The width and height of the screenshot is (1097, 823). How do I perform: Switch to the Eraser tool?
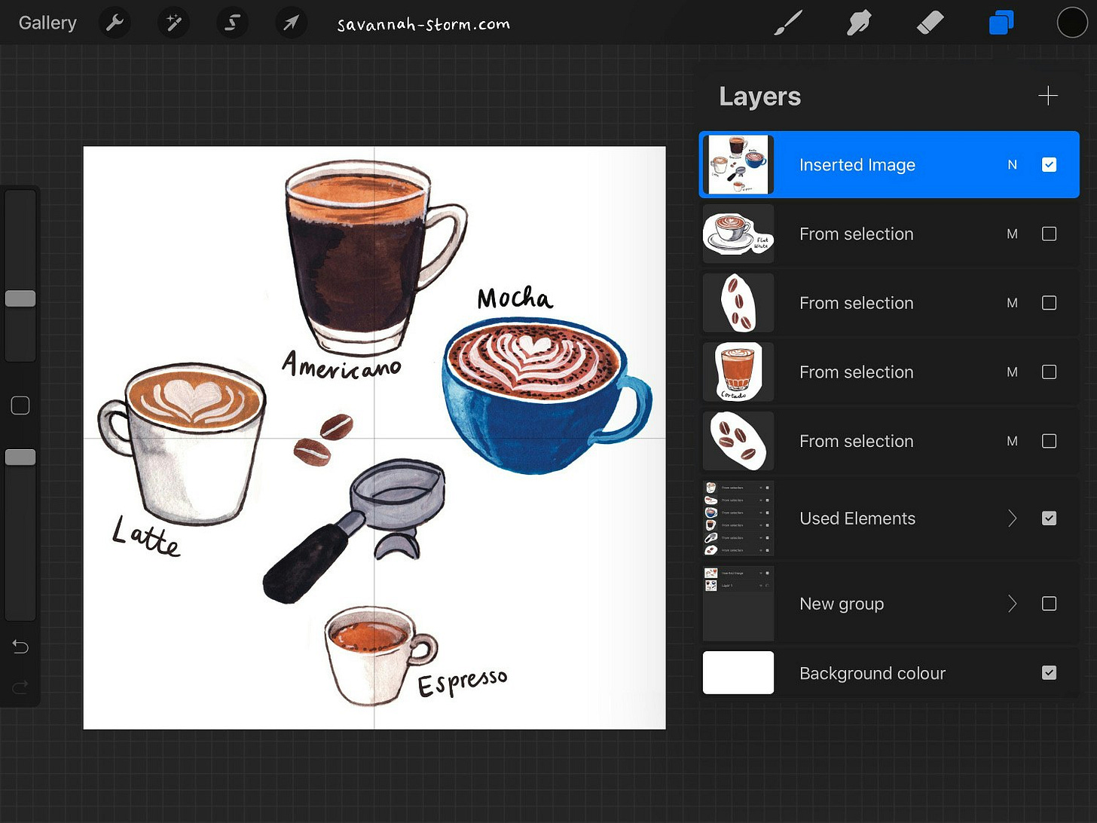click(x=930, y=23)
